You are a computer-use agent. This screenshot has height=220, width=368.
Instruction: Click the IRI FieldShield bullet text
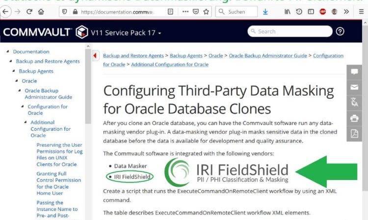[132, 177]
